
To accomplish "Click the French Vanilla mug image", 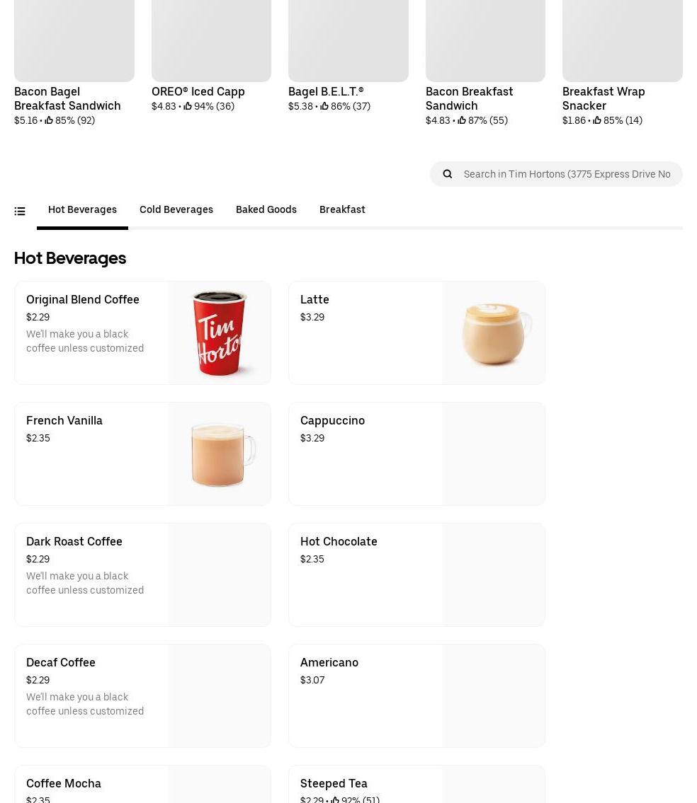I will [x=220, y=454].
